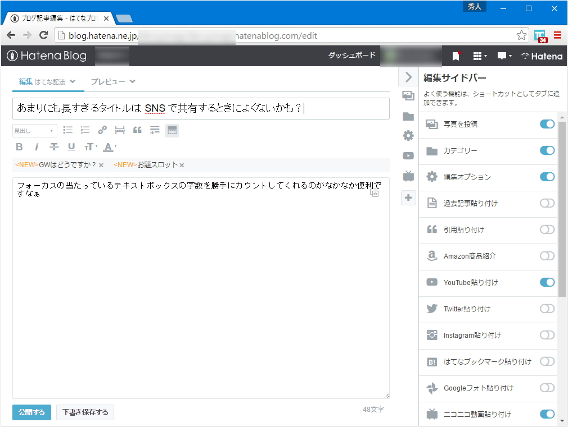The image size is (568, 427).
Task: Insert an unordered list
Action: pyautogui.click(x=68, y=130)
